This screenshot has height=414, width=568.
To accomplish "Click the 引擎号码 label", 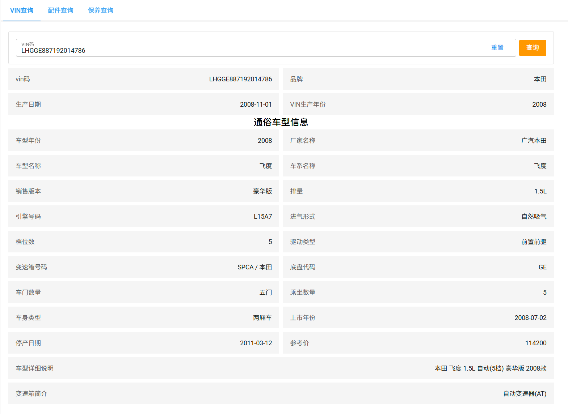I will point(28,217).
